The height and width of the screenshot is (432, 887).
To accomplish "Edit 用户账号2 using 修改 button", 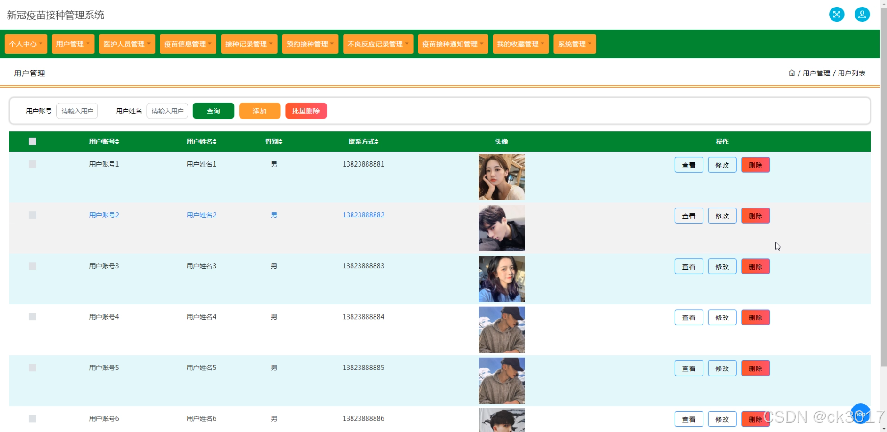I will point(722,216).
